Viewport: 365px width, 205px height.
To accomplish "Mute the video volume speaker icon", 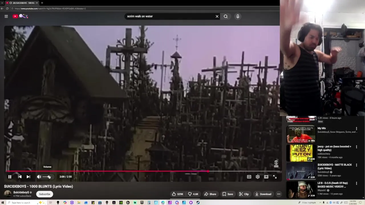I will click(x=39, y=177).
